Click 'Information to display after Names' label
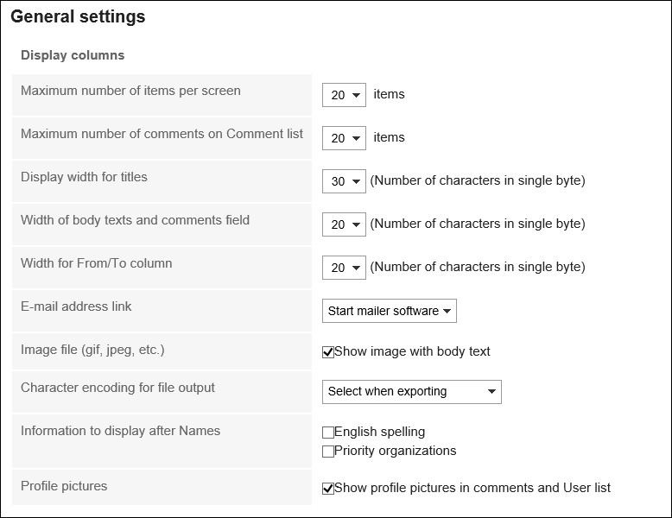672x518 pixels. tap(120, 431)
